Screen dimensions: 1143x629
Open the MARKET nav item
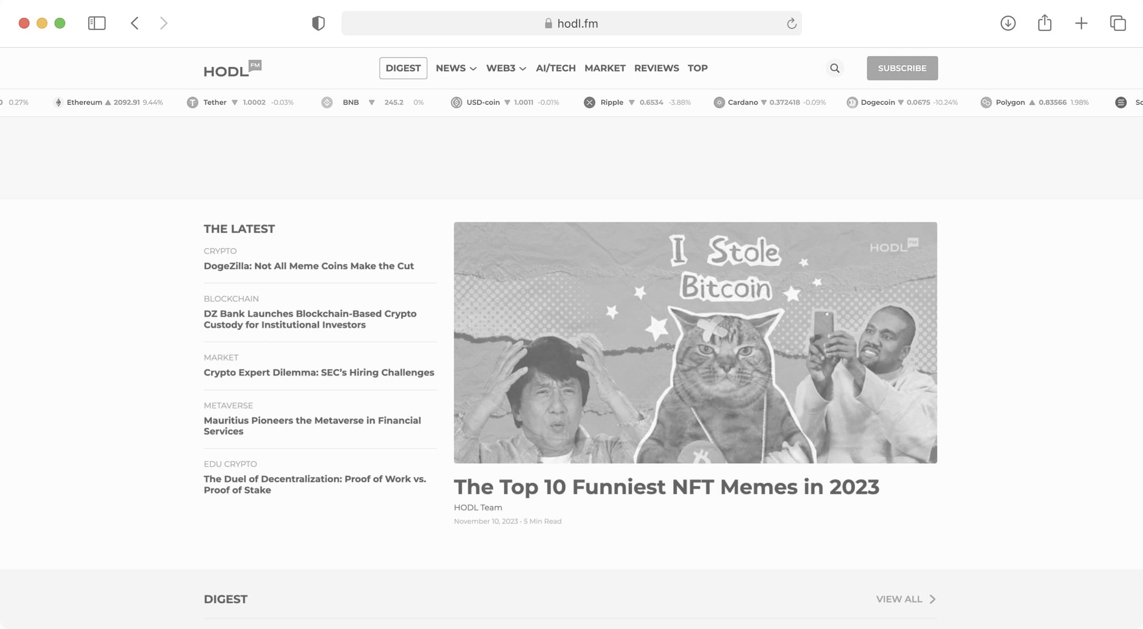(605, 68)
